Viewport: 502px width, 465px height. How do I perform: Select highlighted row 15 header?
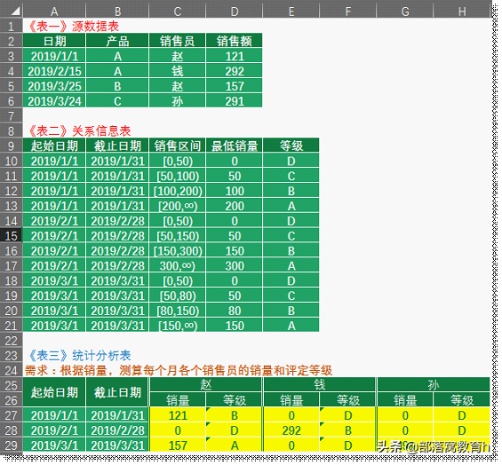pyautogui.click(x=12, y=236)
